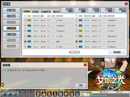Join locked 团队死斗 room 高处不胜寒

coord(100,41)
